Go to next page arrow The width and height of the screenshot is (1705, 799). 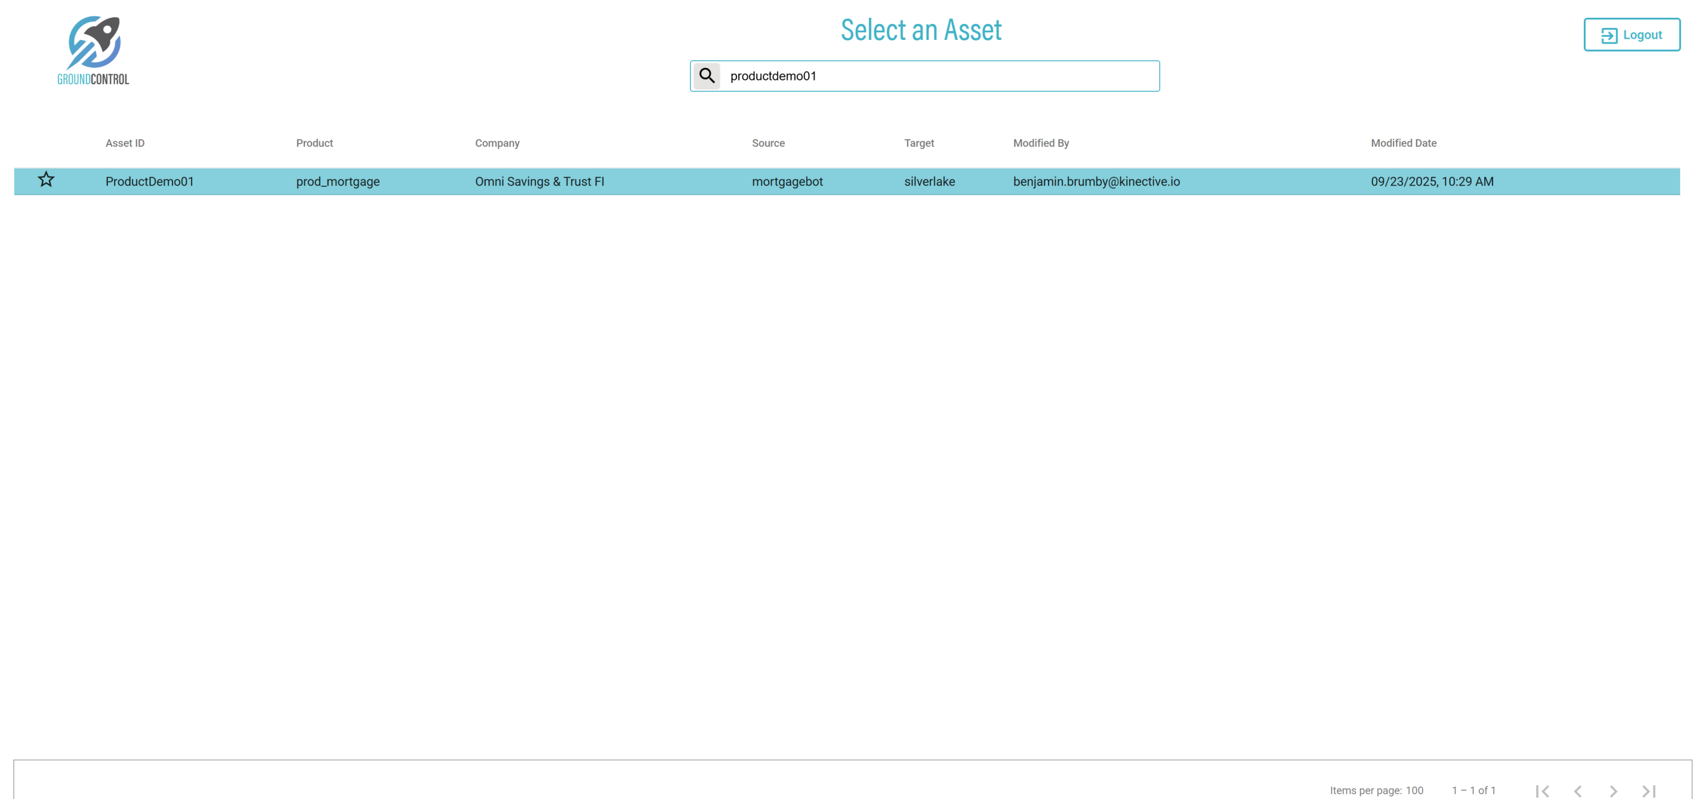(1613, 790)
